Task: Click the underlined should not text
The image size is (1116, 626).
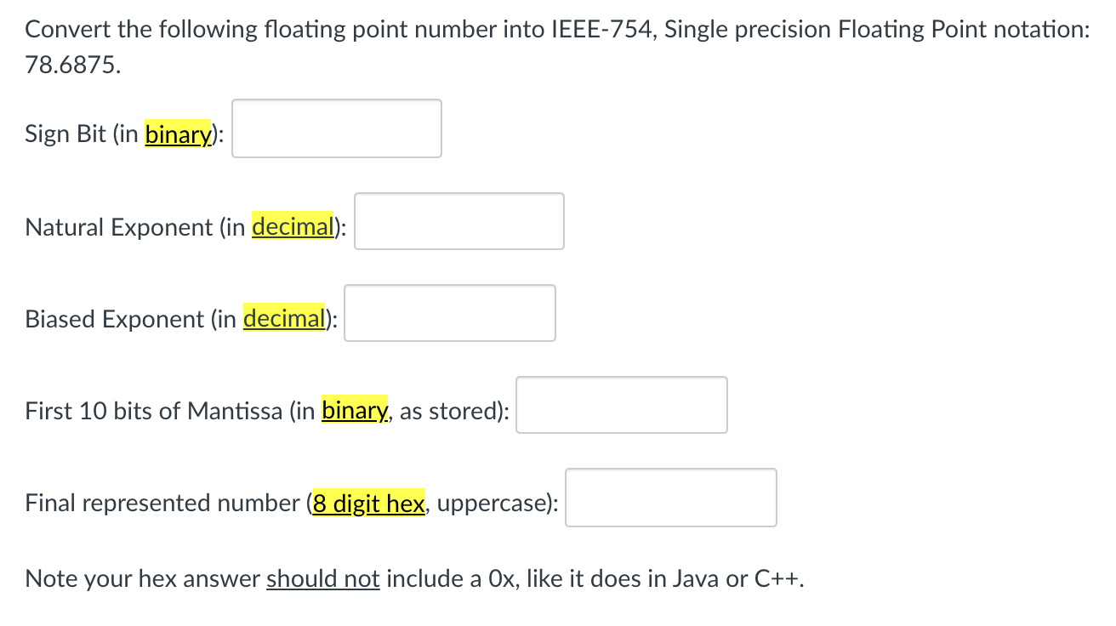Action: pos(323,578)
